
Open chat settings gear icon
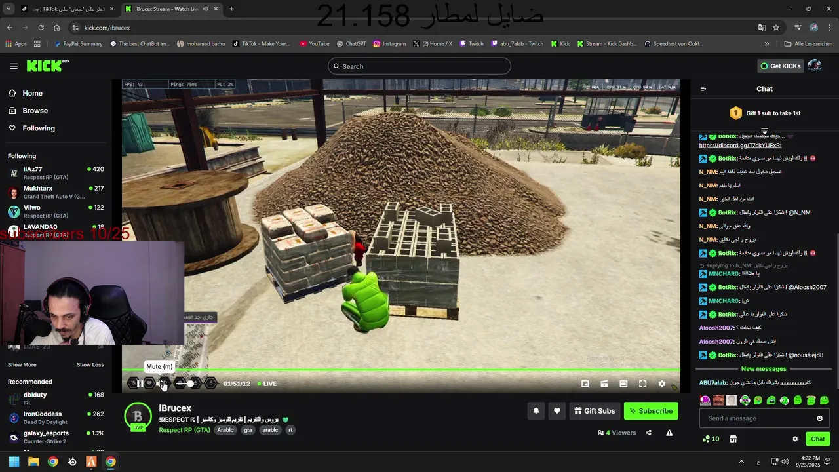pyautogui.click(x=795, y=439)
